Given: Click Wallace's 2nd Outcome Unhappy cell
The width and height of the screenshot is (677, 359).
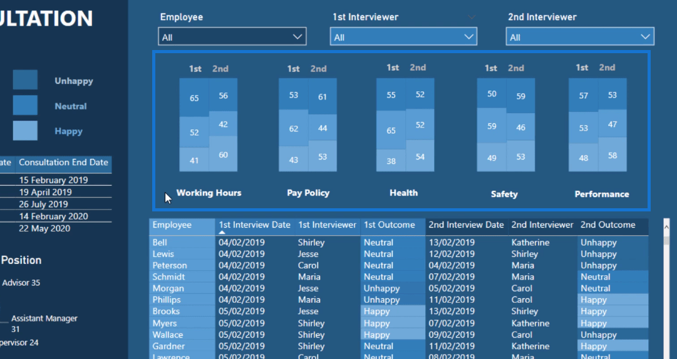Looking at the screenshot, I should point(612,335).
